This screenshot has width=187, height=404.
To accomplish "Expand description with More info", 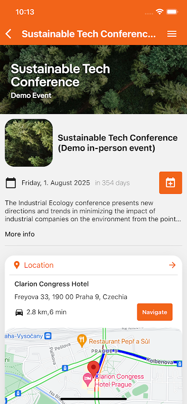I will click(20, 234).
